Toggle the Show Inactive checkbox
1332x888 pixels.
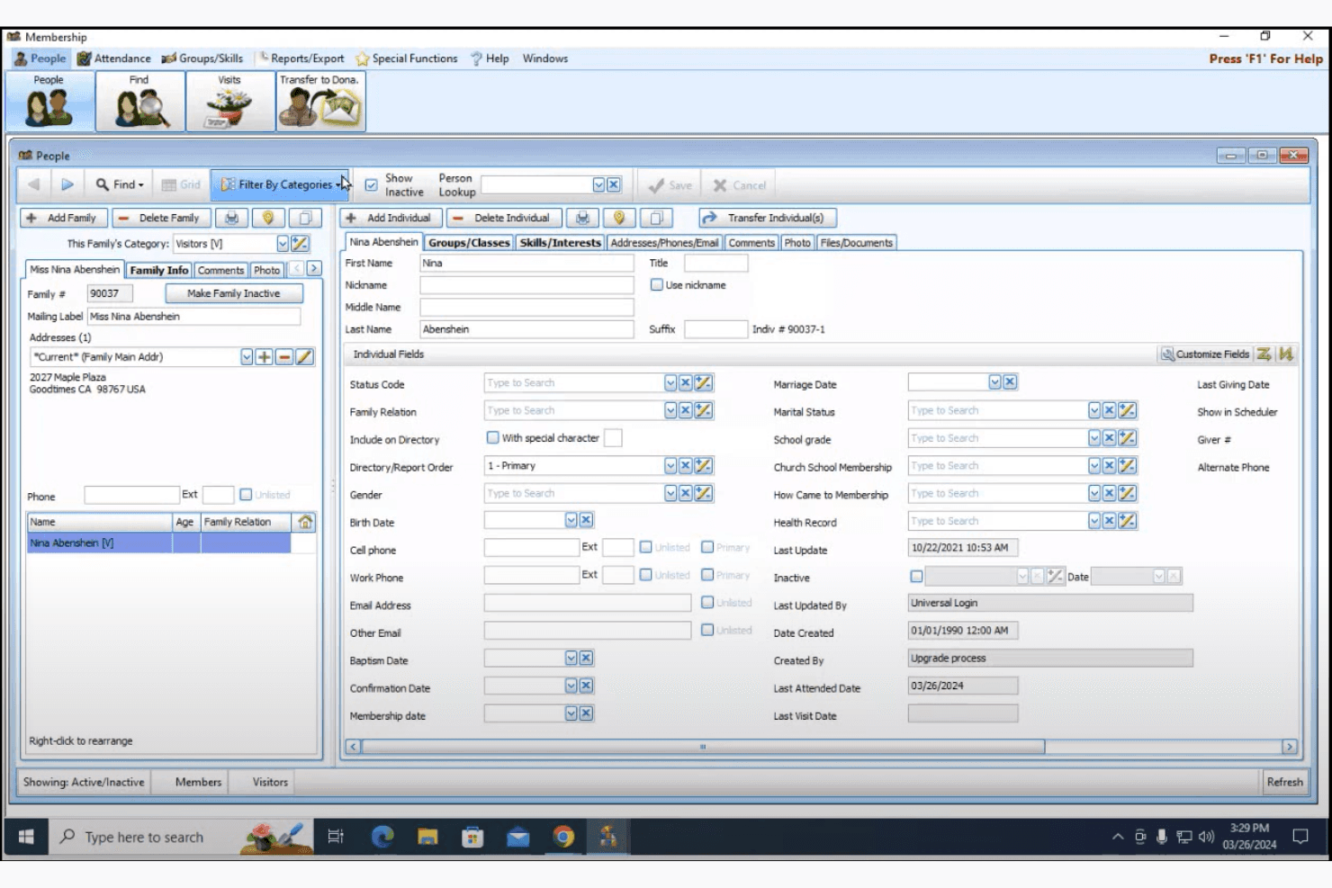[371, 185]
